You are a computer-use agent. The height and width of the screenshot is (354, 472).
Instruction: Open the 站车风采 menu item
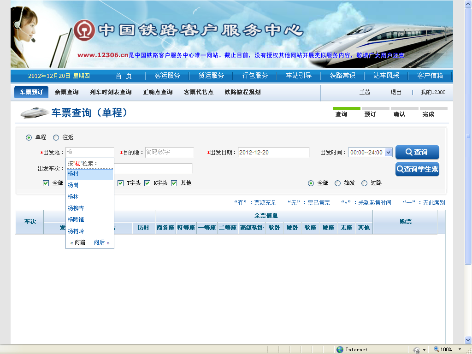[386, 76]
